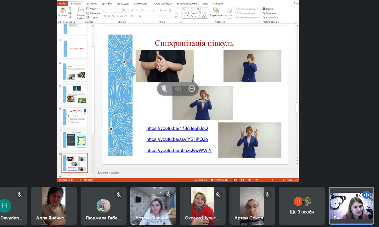Open 'Ще 3 особи' participants tile

click(302, 206)
